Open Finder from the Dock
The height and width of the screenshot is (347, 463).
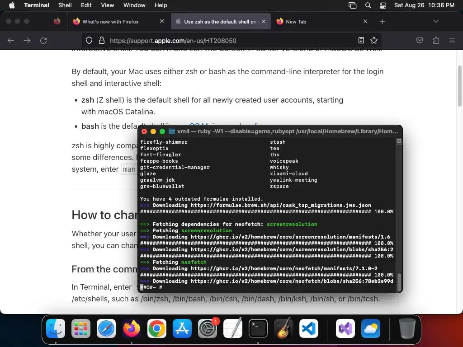coord(56,328)
